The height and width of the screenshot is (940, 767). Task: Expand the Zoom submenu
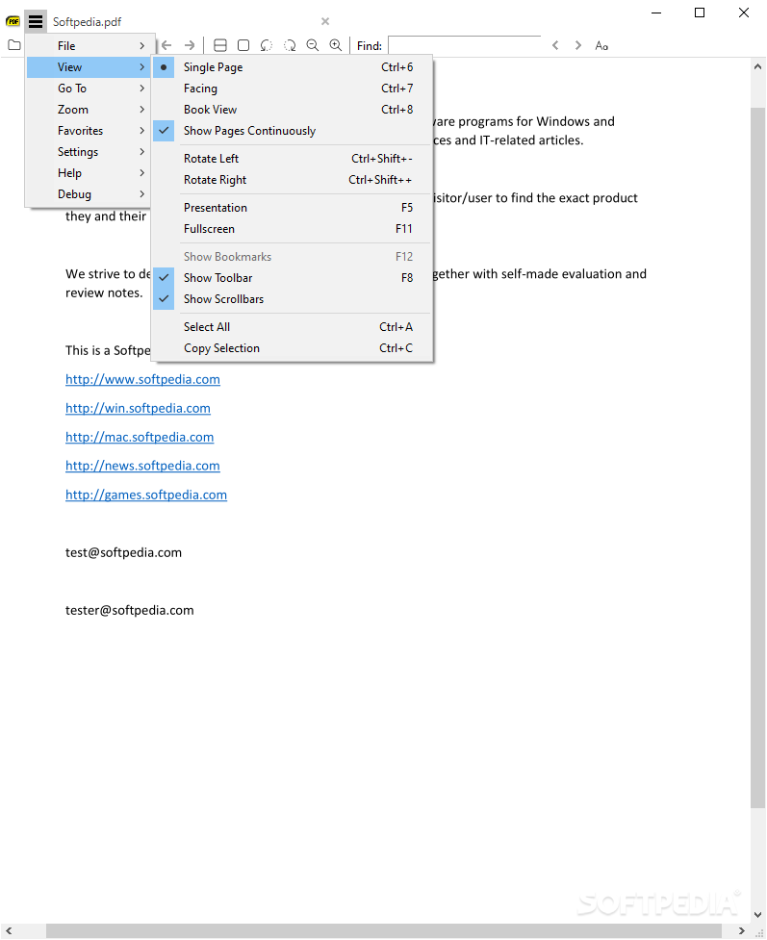point(88,109)
